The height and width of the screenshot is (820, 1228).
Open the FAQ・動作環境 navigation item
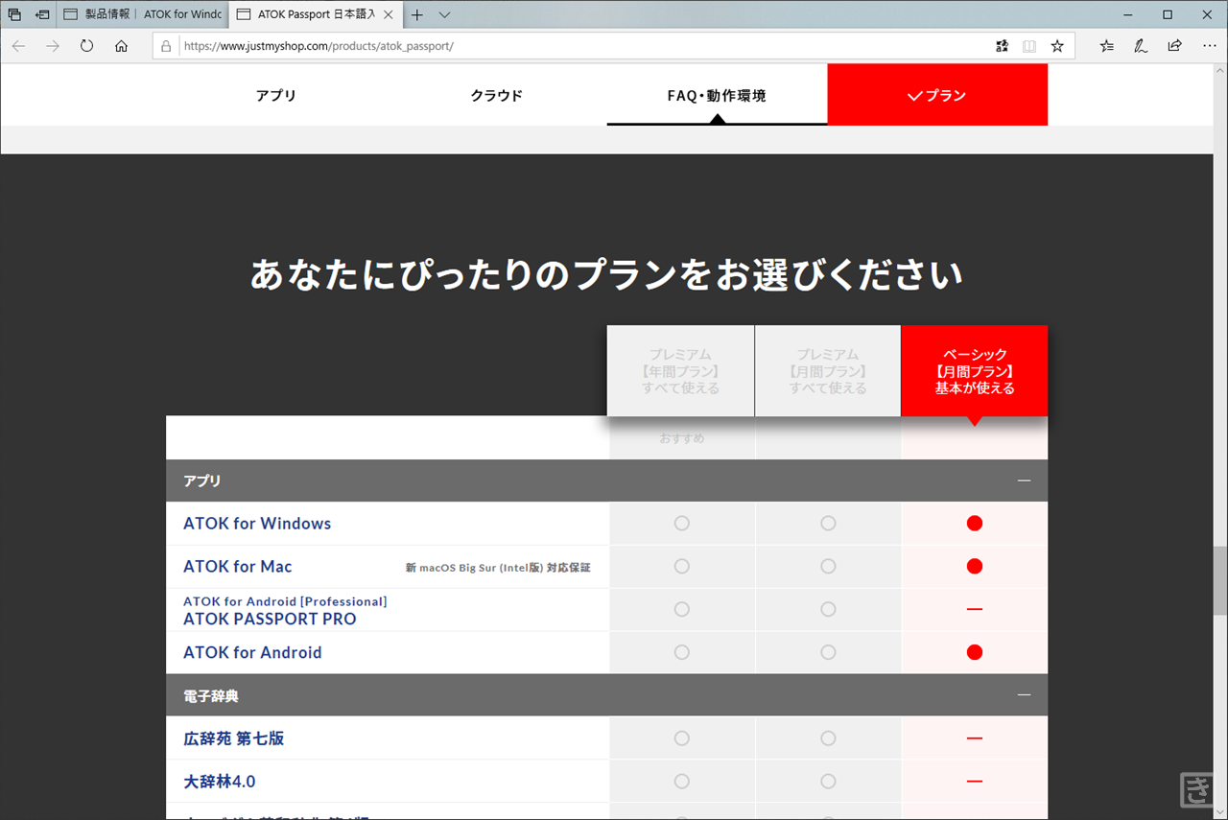(717, 95)
